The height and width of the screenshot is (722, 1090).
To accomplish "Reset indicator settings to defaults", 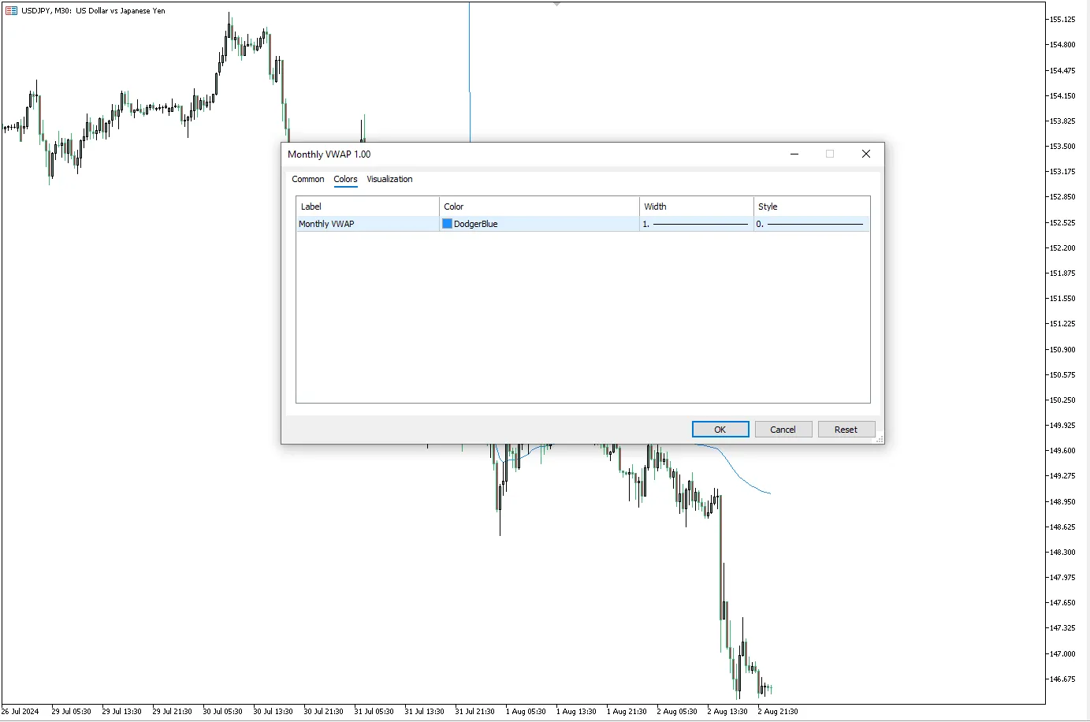I will [x=846, y=429].
